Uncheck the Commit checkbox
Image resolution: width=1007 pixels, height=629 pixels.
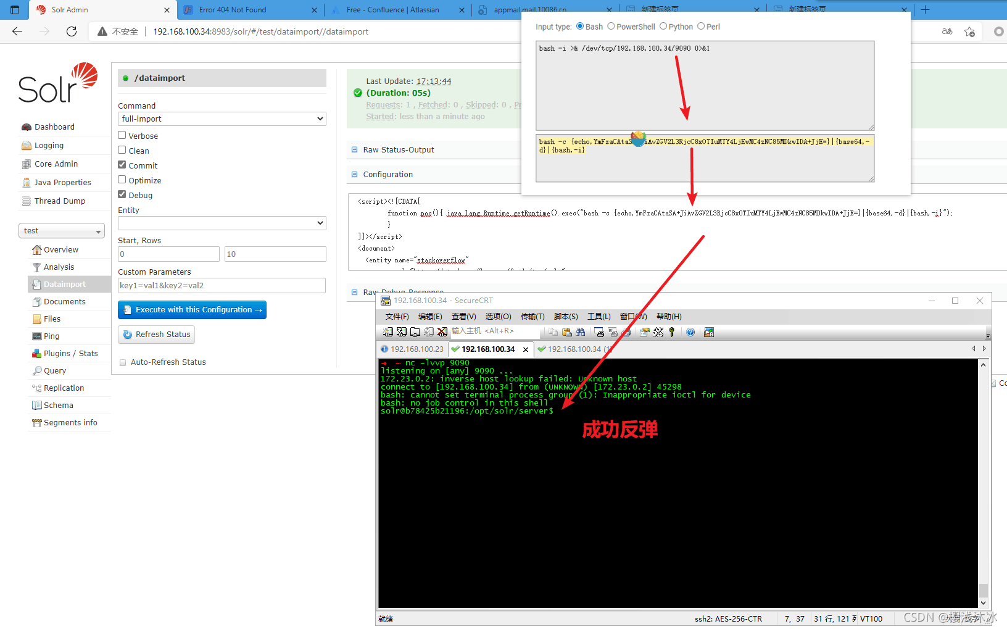[x=122, y=165]
